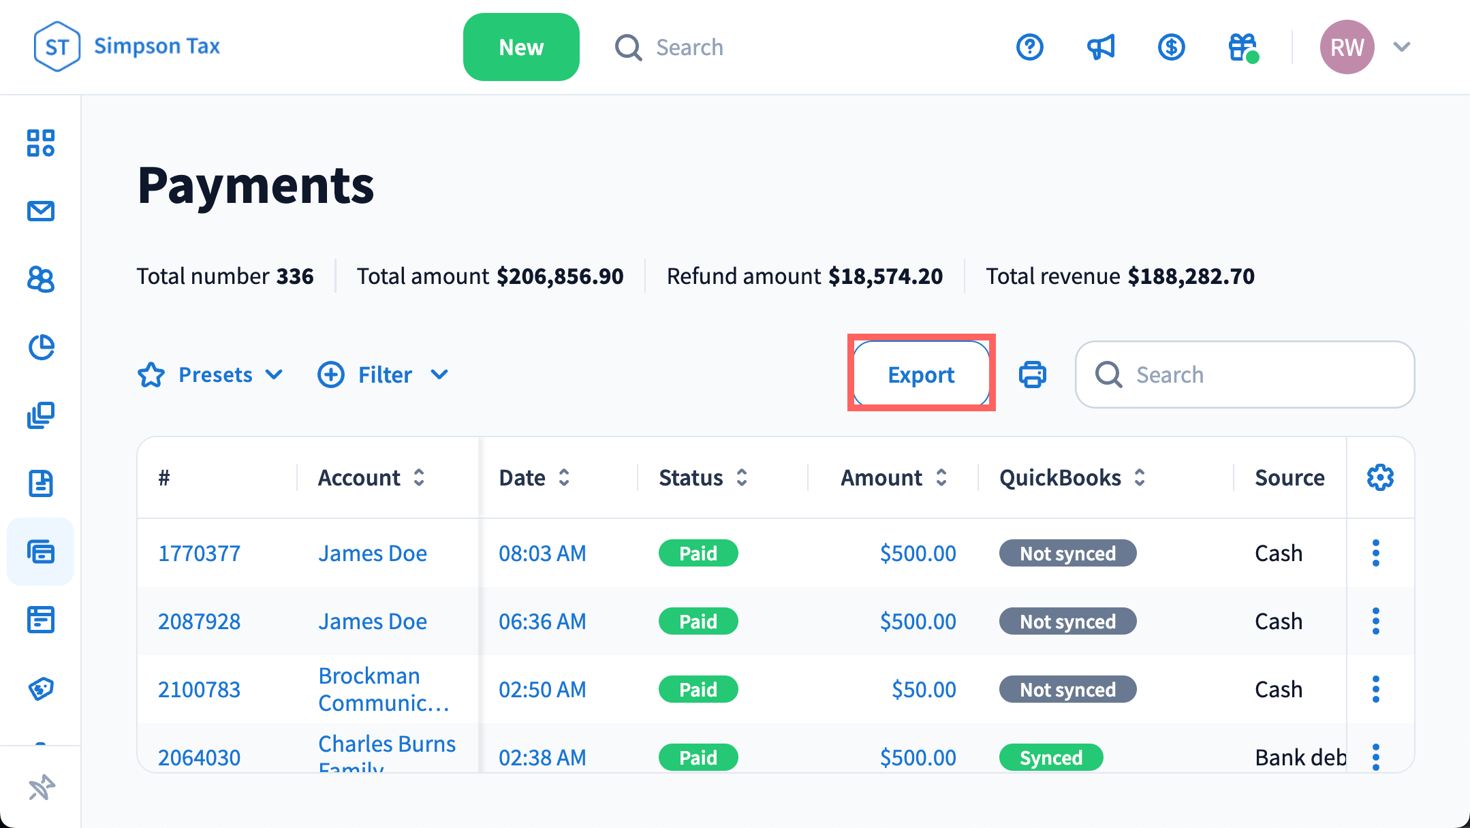Open the help question mark icon

1030,47
